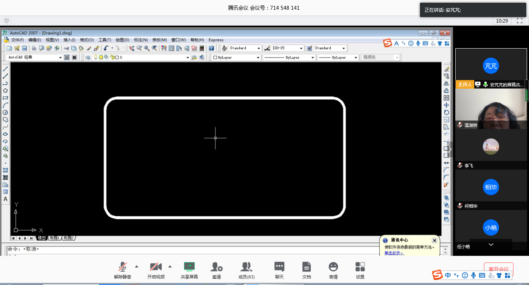Screen dimensions: 529x285
Task: Open the ISO-25 dimension style dropdown
Action: 301,48
